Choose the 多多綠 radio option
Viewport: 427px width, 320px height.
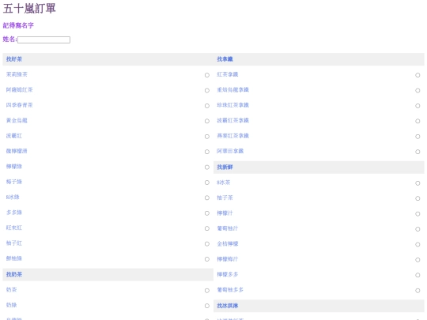point(207,213)
